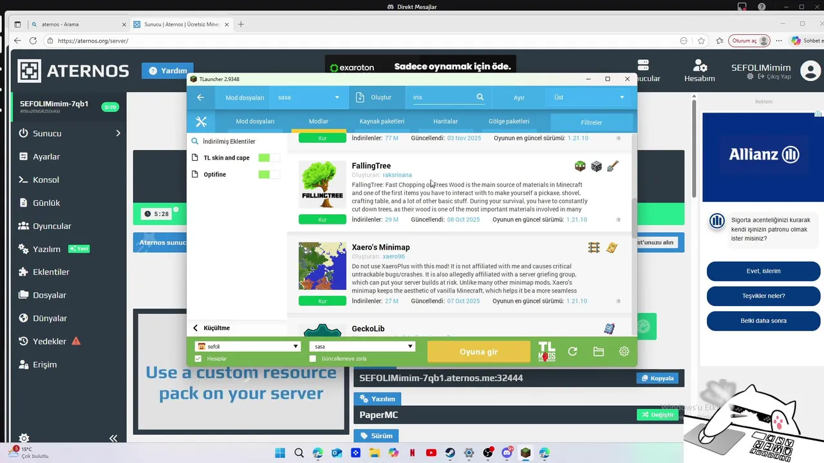Open Konsol in Aternos sidebar
This screenshot has height=463, width=824.
(46, 179)
